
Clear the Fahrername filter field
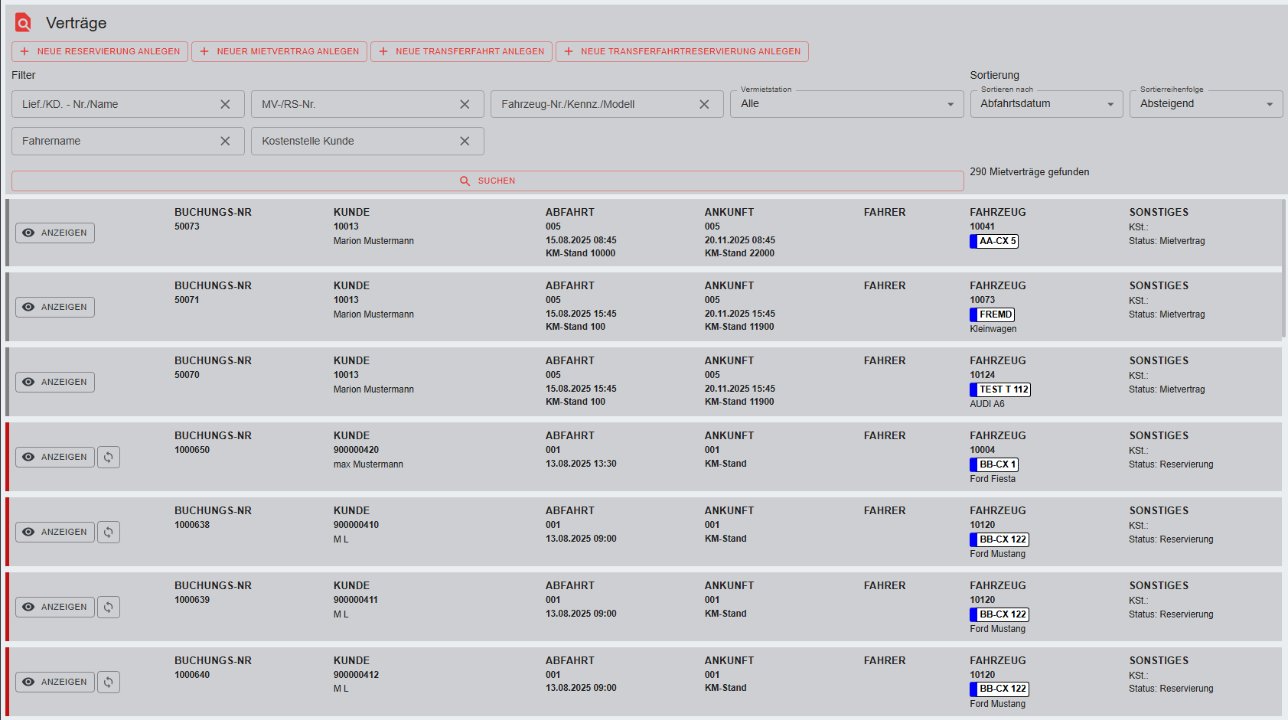point(225,141)
